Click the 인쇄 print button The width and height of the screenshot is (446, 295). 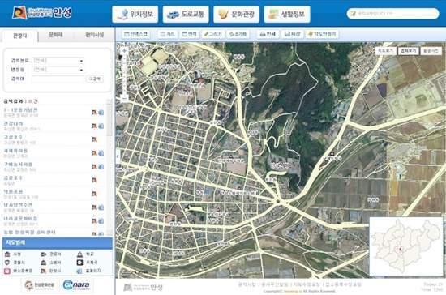pos(268,34)
